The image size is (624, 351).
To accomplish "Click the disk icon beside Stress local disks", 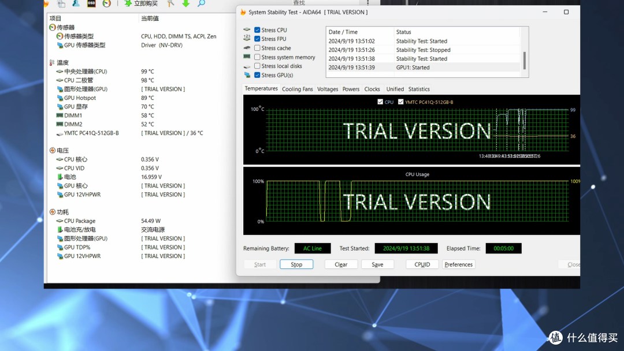I will pos(247,66).
